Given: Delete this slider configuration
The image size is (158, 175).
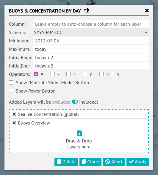Looking at the screenshot, I should [66, 162].
